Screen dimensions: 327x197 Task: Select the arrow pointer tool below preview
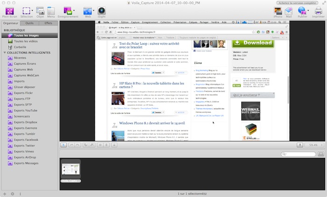(64, 145)
